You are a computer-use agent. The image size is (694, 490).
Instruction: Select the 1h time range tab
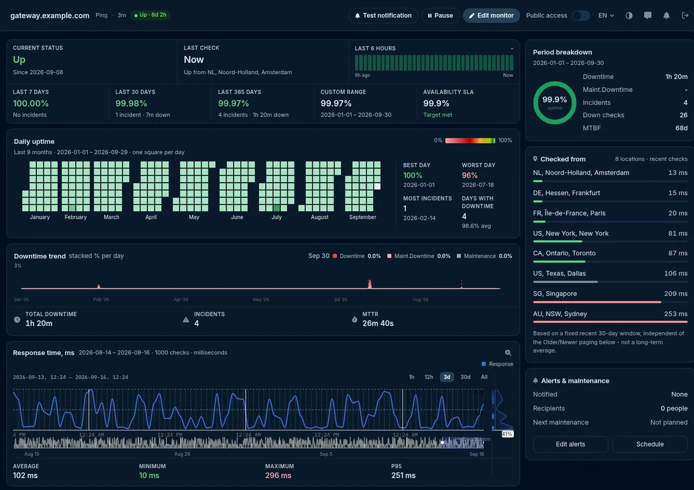click(412, 377)
